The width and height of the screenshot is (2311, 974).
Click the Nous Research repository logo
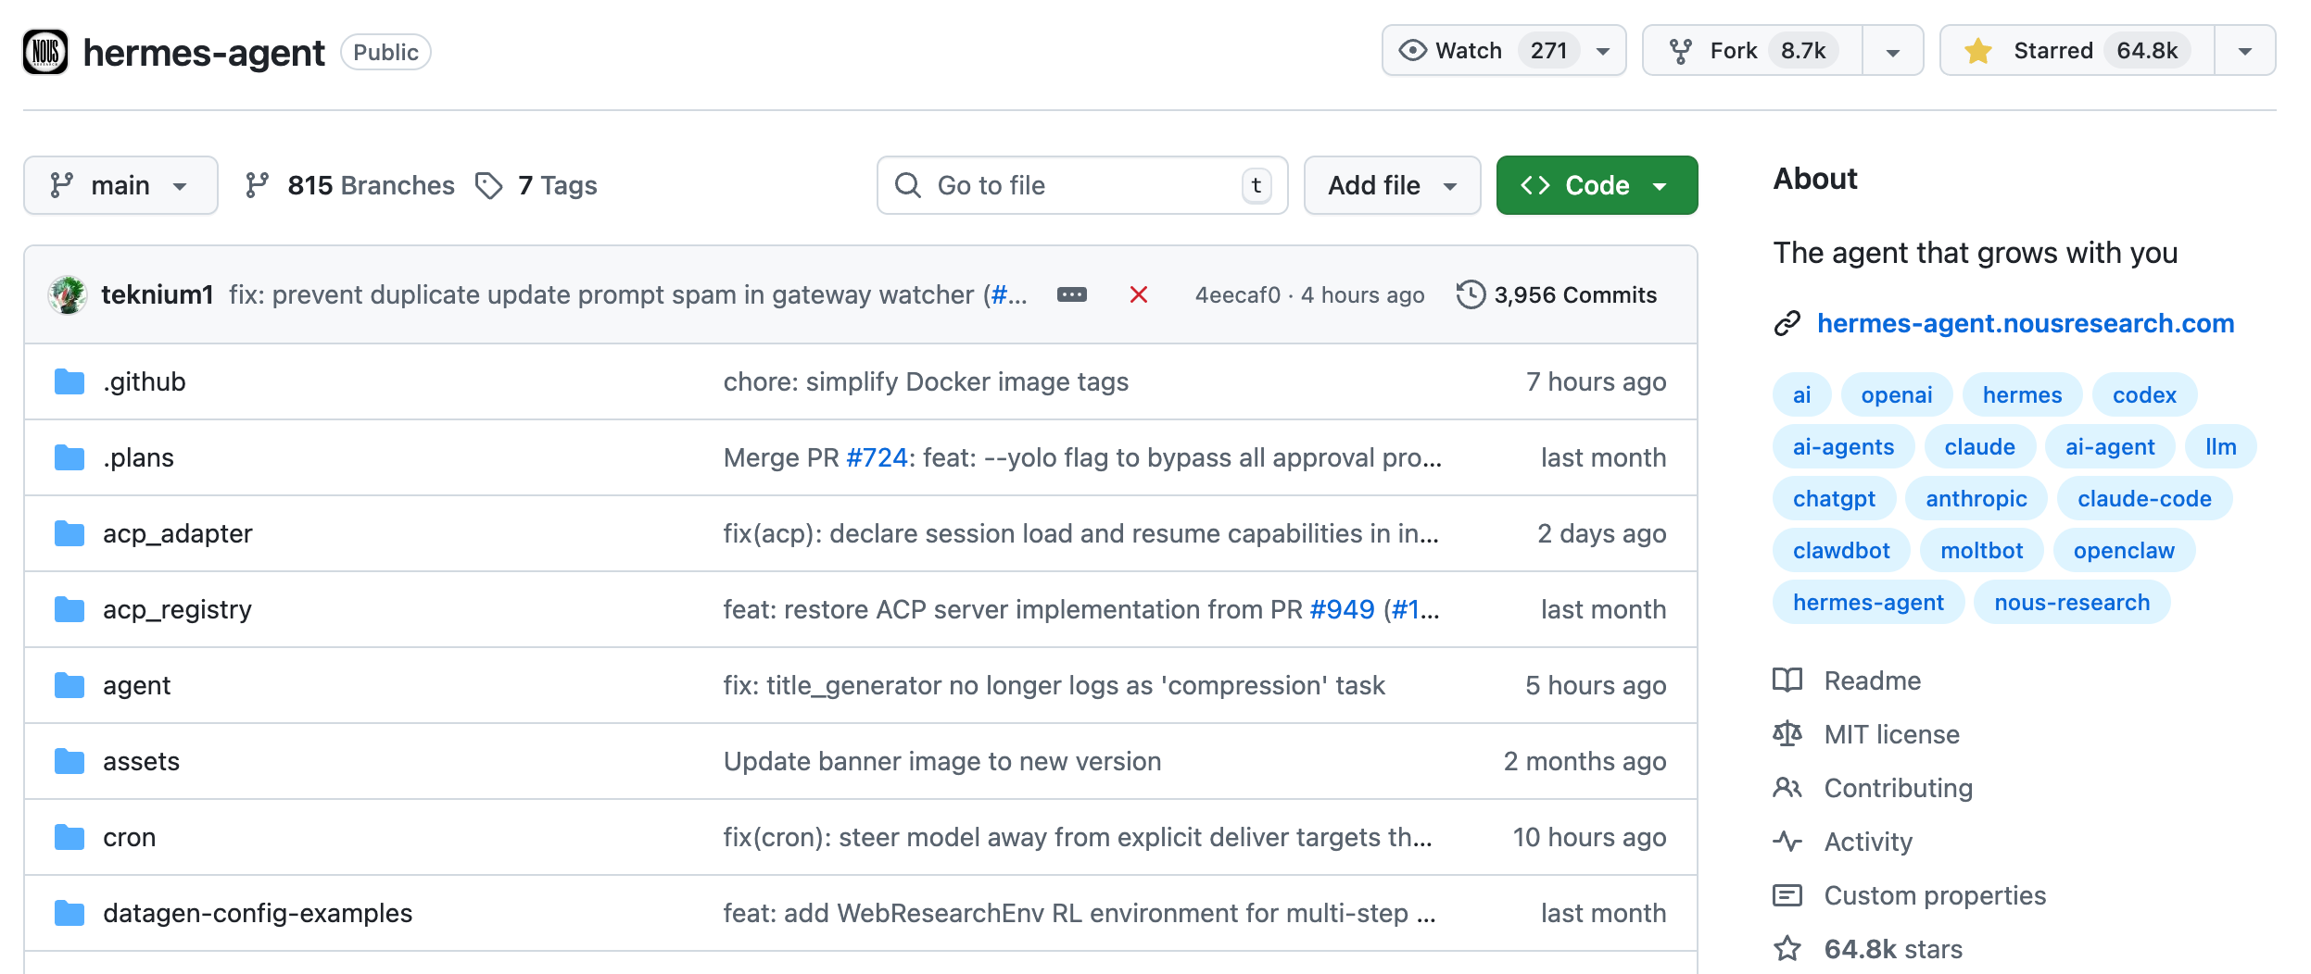coord(45,52)
